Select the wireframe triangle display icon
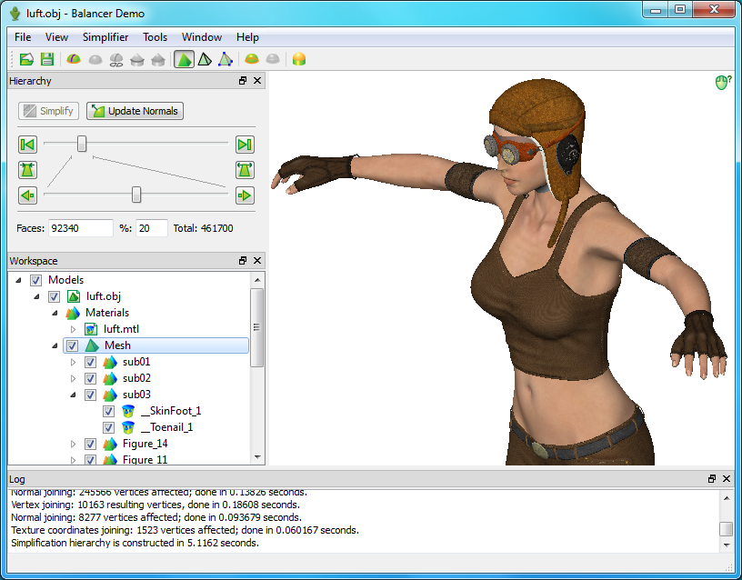Viewport: 742px width, 580px height. pyautogui.click(x=205, y=60)
